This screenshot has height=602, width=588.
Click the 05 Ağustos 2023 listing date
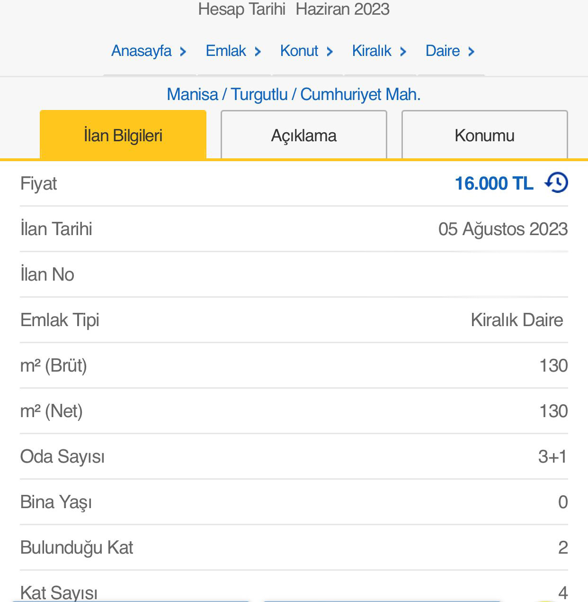(503, 229)
